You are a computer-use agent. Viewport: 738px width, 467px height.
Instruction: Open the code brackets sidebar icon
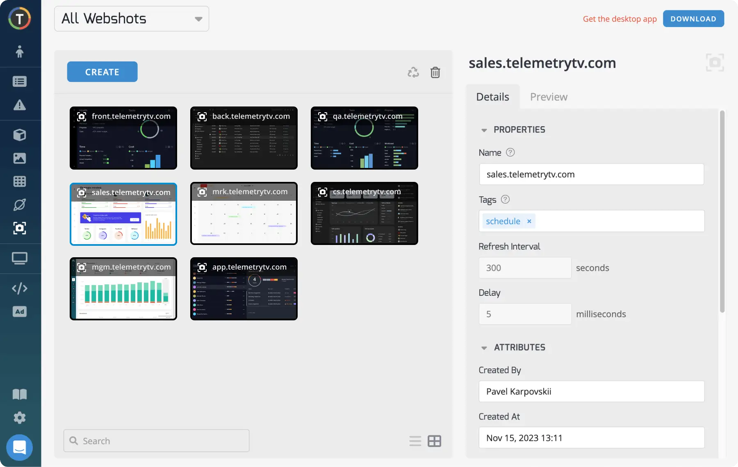[19, 288]
